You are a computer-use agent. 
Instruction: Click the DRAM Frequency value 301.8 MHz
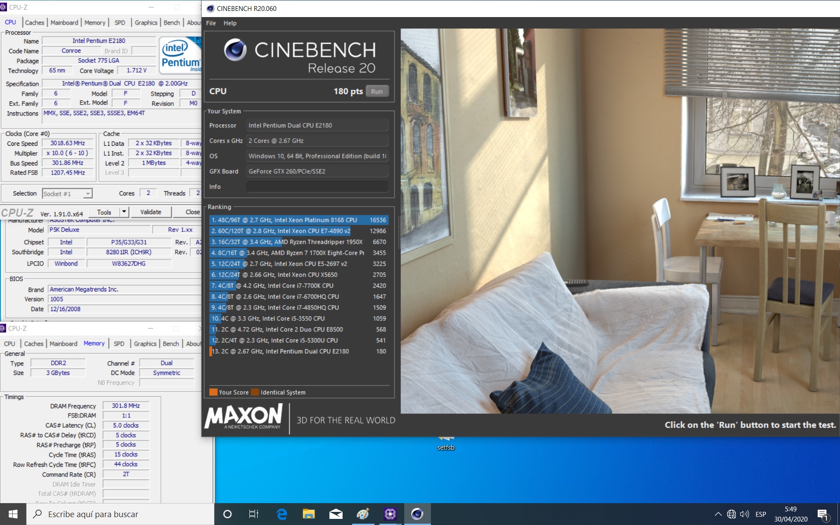(x=126, y=406)
